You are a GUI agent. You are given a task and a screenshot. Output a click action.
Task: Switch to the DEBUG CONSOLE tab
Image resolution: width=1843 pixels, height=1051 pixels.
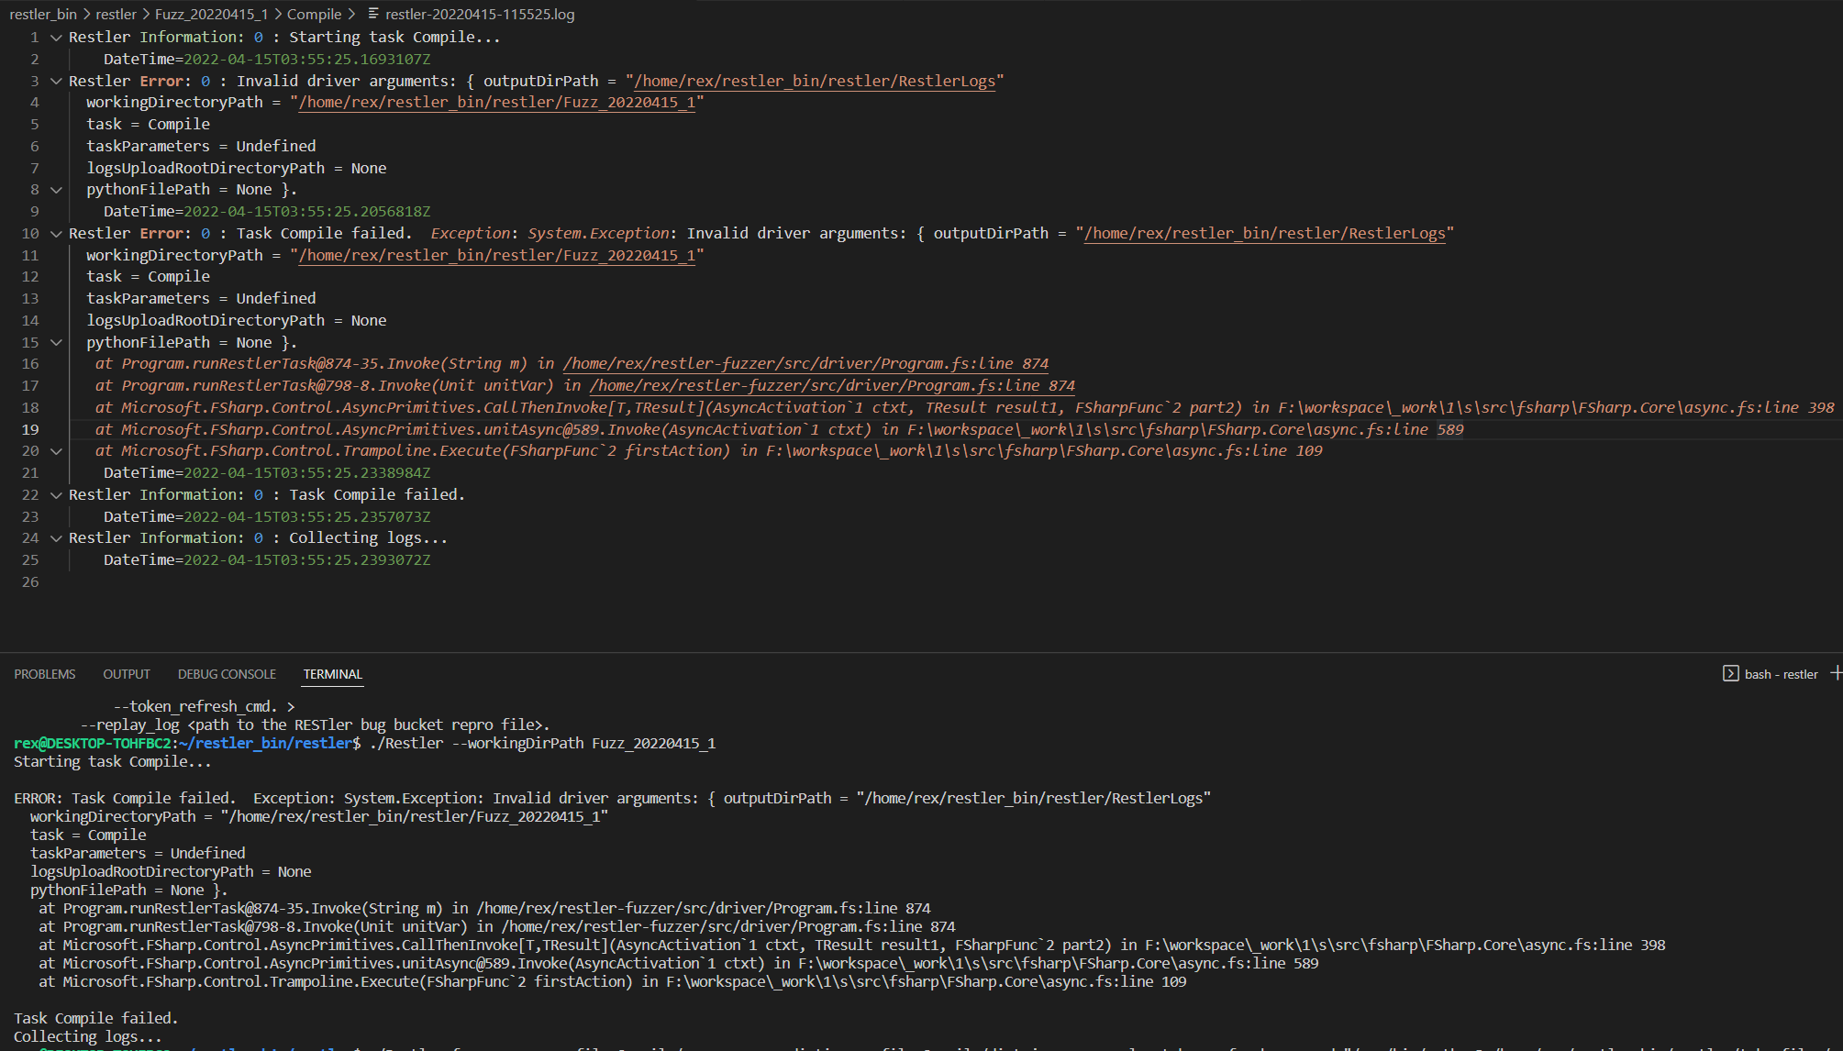pyautogui.click(x=226, y=673)
